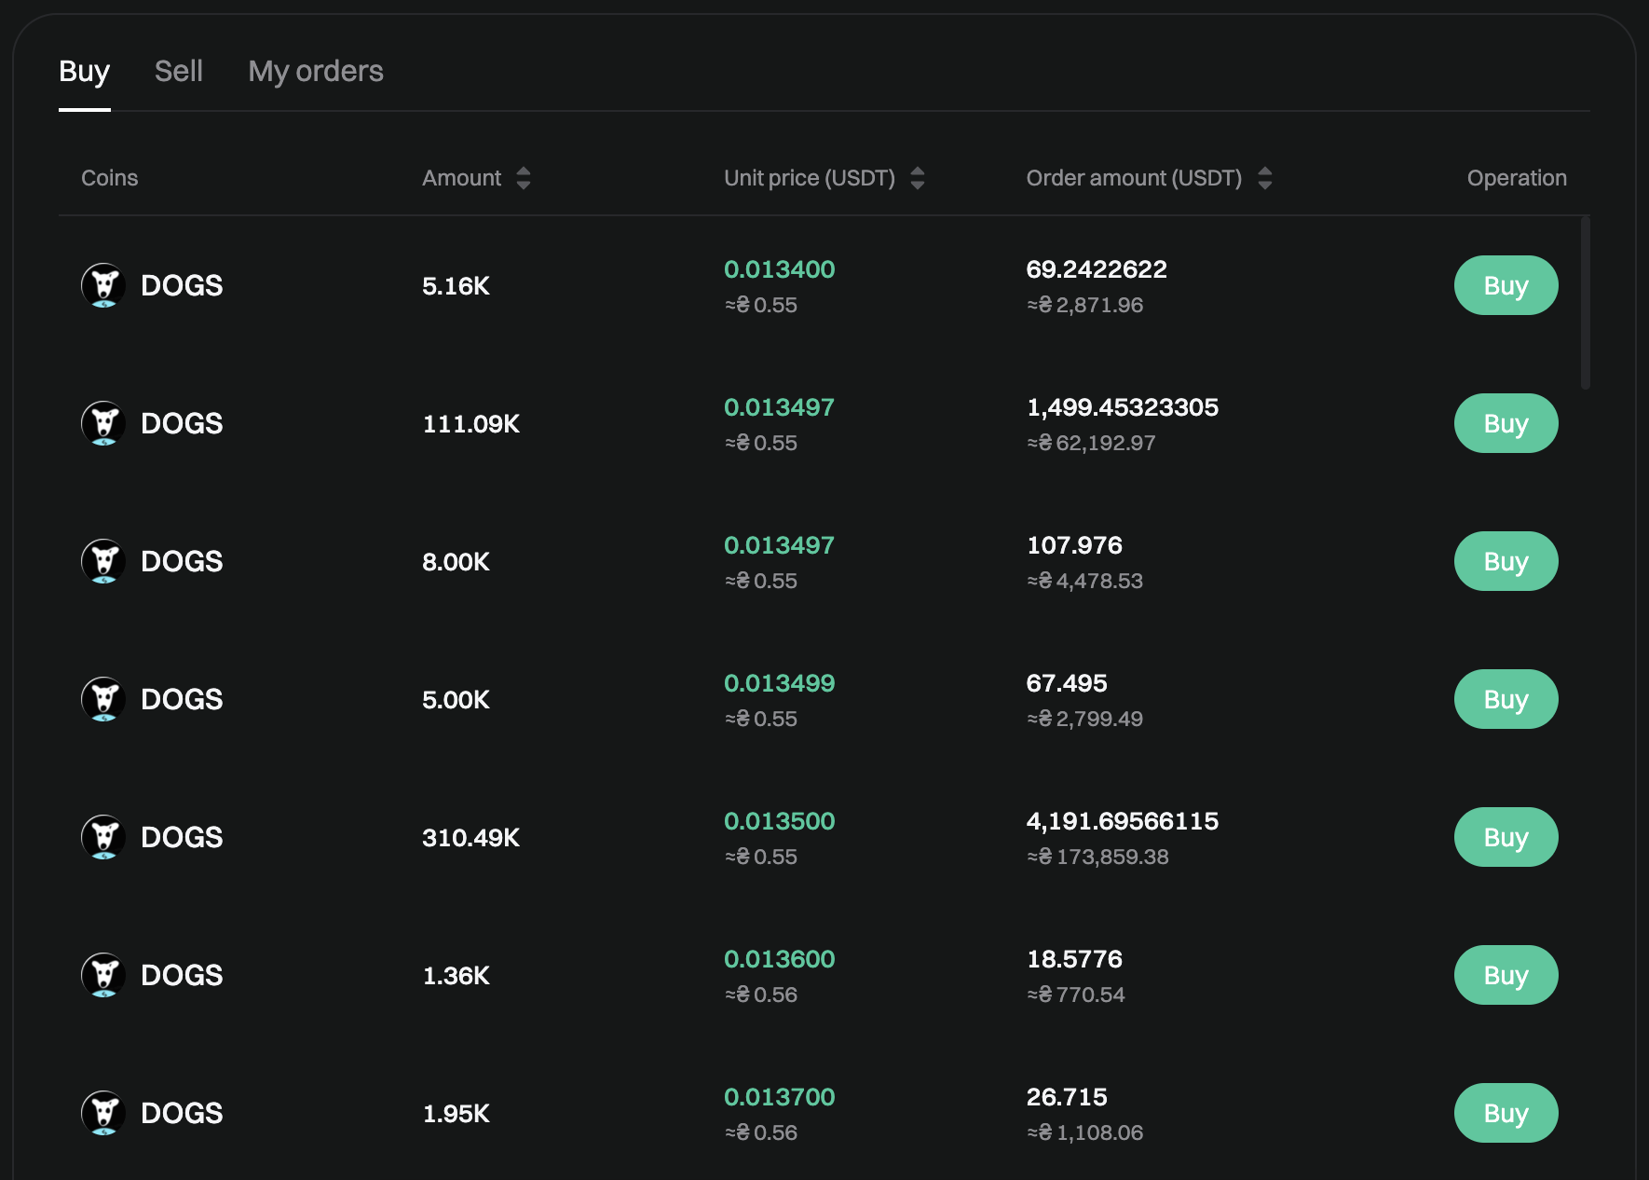Click order amount 69.2422622
The width and height of the screenshot is (1649, 1180).
tap(1097, 269)
